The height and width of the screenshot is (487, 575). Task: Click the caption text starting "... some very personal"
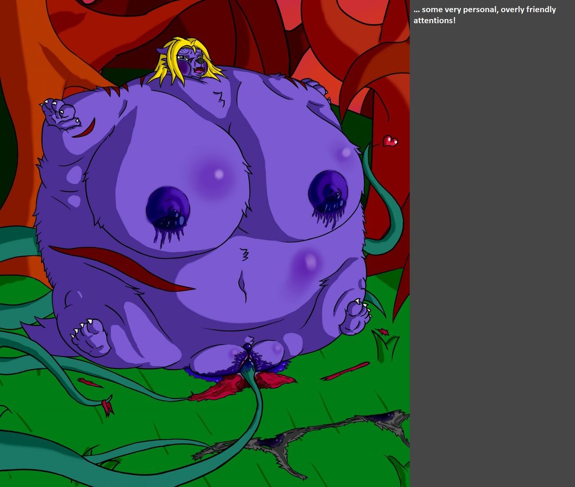485,15
